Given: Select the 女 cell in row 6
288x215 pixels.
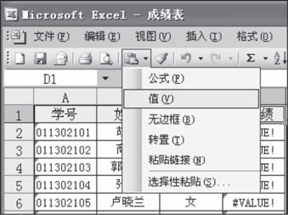Looking at the screenshot, I should [x=191, y=202].
